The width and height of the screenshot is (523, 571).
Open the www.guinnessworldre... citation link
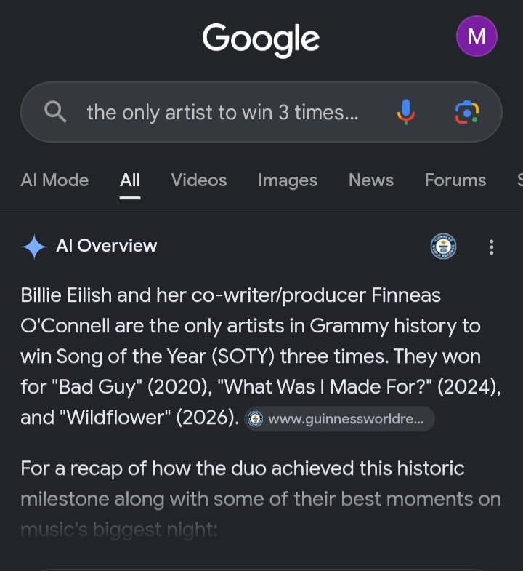pyautogui.click(x=339, y=419)
